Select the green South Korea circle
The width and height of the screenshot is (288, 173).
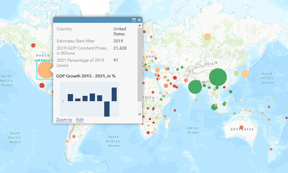coord(236,73)
